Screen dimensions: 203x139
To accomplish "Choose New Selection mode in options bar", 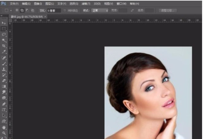I will pyautogui.click(x=17, y=10).
